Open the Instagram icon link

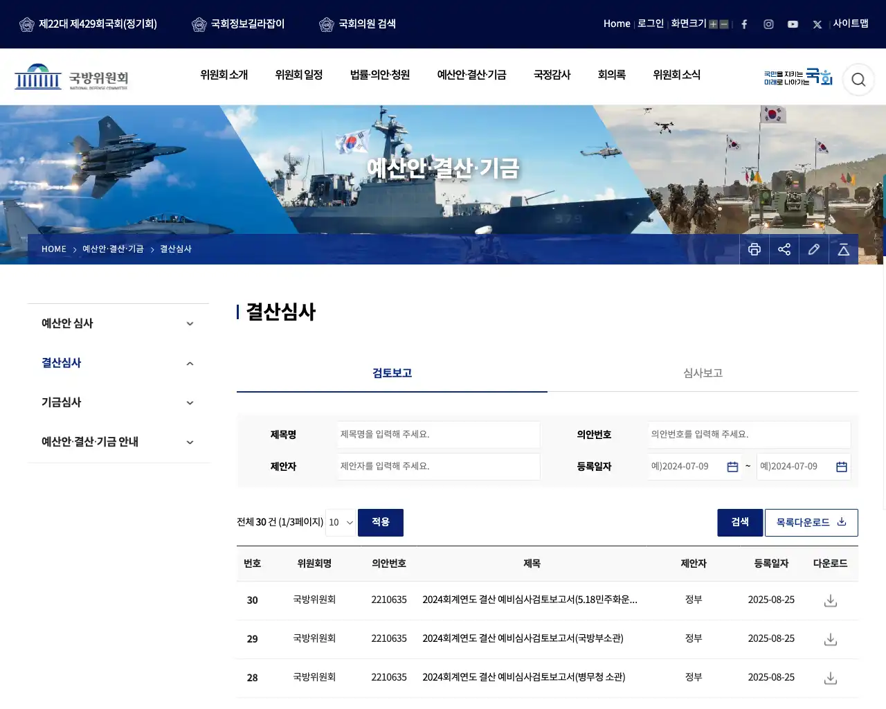pyautogui.click(x=768, y=24)
